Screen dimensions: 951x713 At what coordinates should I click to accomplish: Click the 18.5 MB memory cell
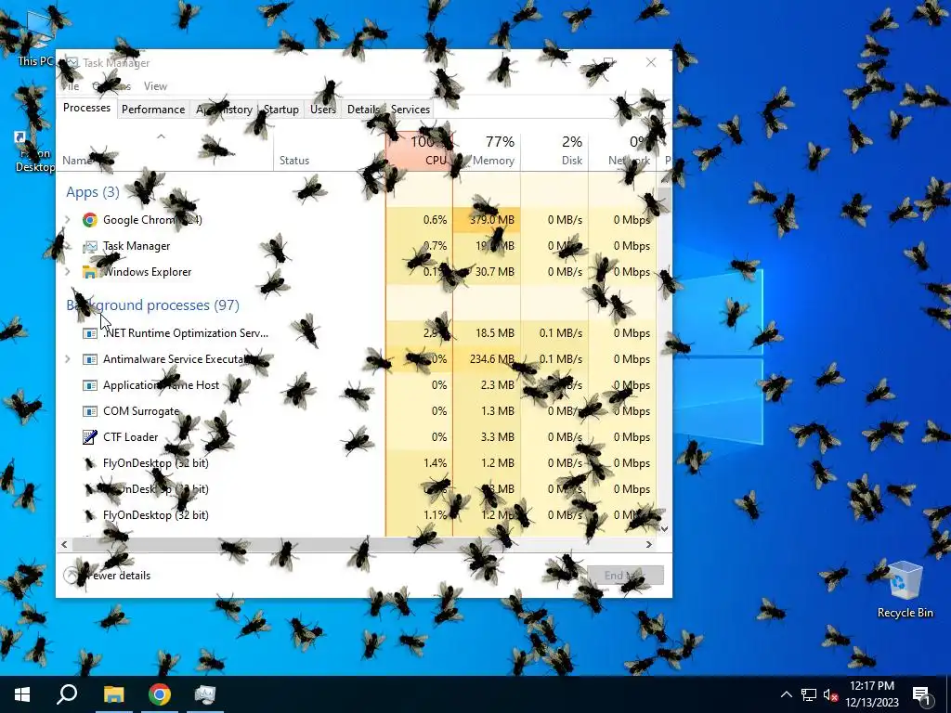tap(495, 333)
